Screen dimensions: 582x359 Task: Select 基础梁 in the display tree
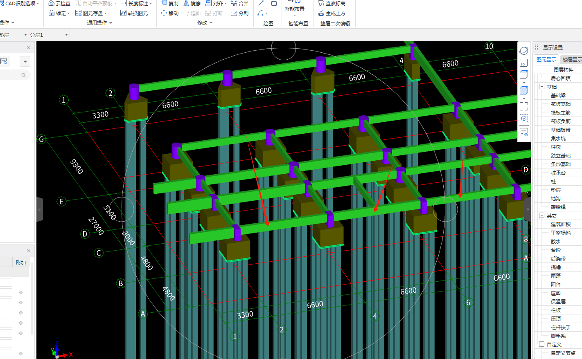[558, 95]
